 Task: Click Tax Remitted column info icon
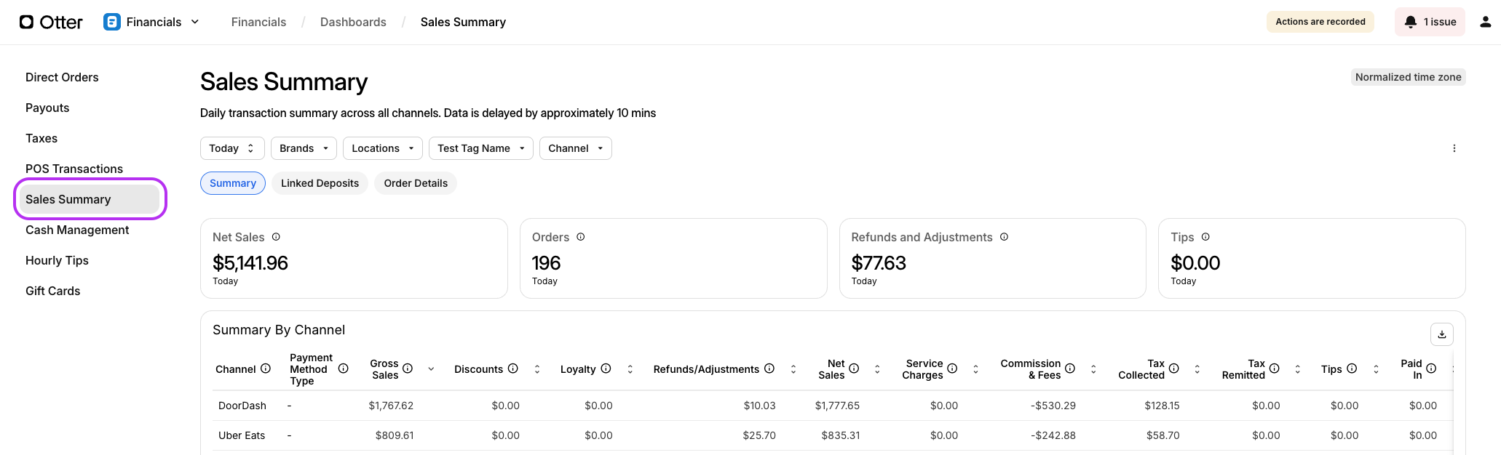click(1275, 369)
